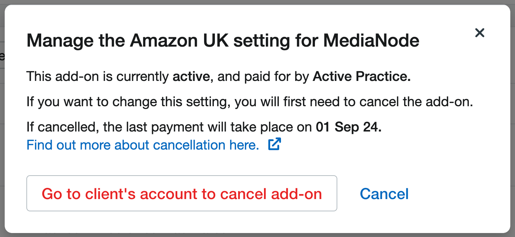Click the 'last payment will take place' sentence

[204, 127]
